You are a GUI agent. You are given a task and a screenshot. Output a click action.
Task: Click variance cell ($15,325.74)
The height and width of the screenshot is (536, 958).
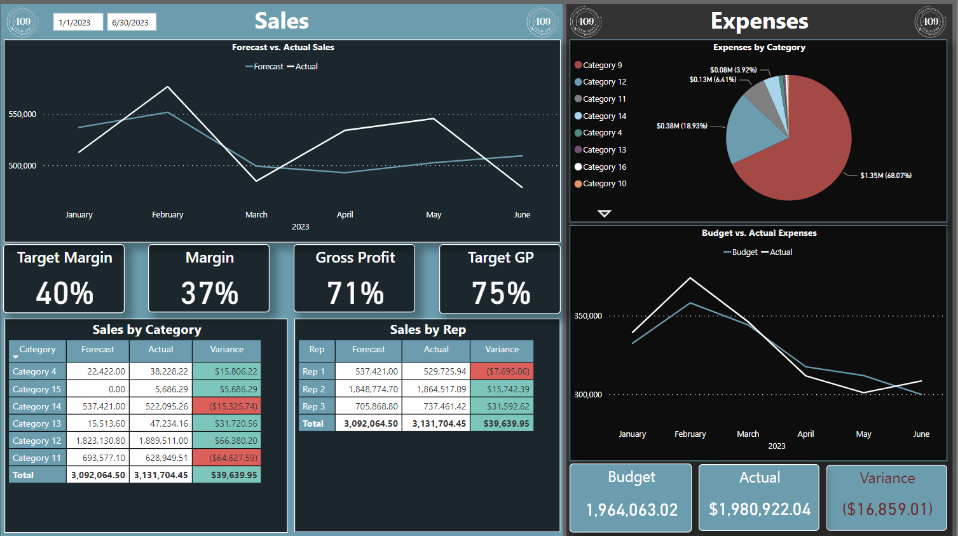click(227, 406)
